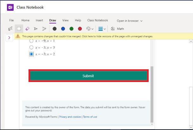Activate the Eraser tool
Viewport: 193px width, 130px height.
tap(27, 29)
